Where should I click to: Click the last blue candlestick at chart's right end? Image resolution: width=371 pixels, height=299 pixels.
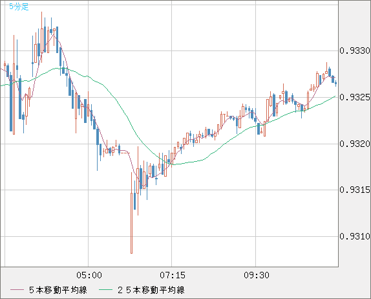(x=335, y=83)
